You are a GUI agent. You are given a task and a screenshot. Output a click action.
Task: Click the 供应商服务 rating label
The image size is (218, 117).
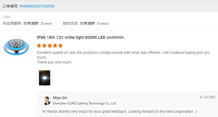[12, 24]
